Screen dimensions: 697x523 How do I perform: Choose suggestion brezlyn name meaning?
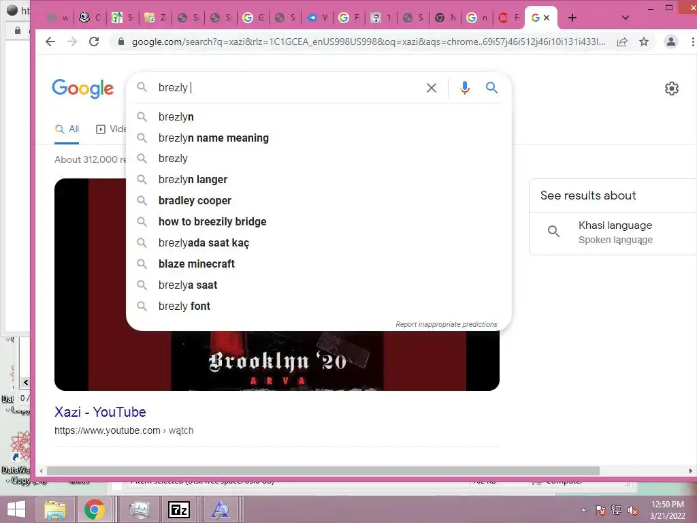click(319, 138)
